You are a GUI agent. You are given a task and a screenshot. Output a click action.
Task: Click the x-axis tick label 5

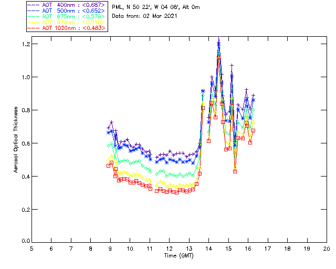31,249
